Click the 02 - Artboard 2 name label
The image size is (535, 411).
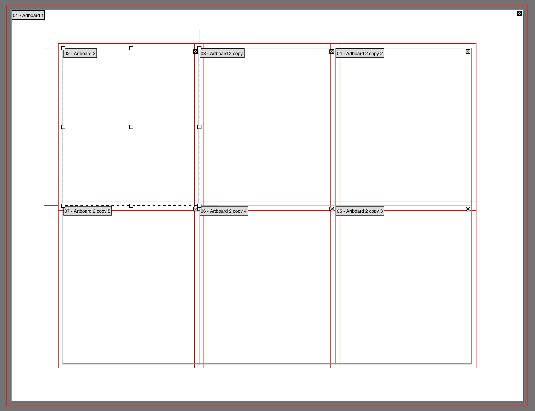[x=80, y=53]
